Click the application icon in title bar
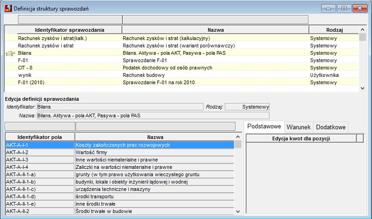This screenshot has width=372, height=219. 8,8
